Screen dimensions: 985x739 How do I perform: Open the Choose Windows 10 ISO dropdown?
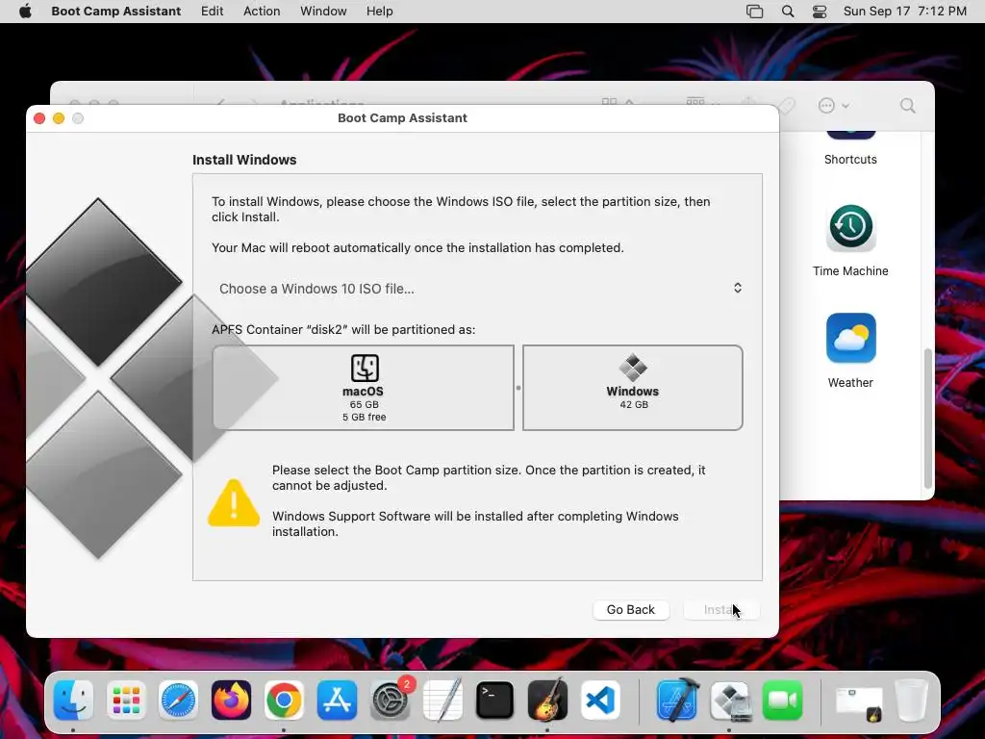tap(481, 289)
